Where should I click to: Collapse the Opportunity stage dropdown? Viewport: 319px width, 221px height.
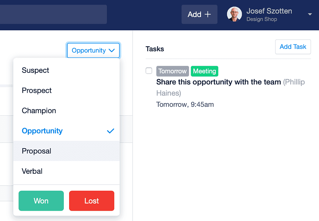93,50
